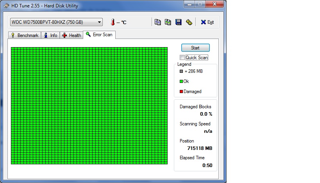This screenshot has height=183, width=320.
Task: Click the Legend group heading
Action: coord(184,64)
